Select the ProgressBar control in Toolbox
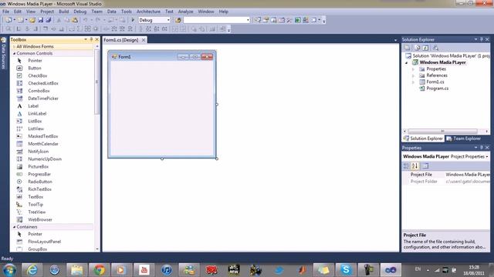494x277 pixels. [x=39, y=174]
